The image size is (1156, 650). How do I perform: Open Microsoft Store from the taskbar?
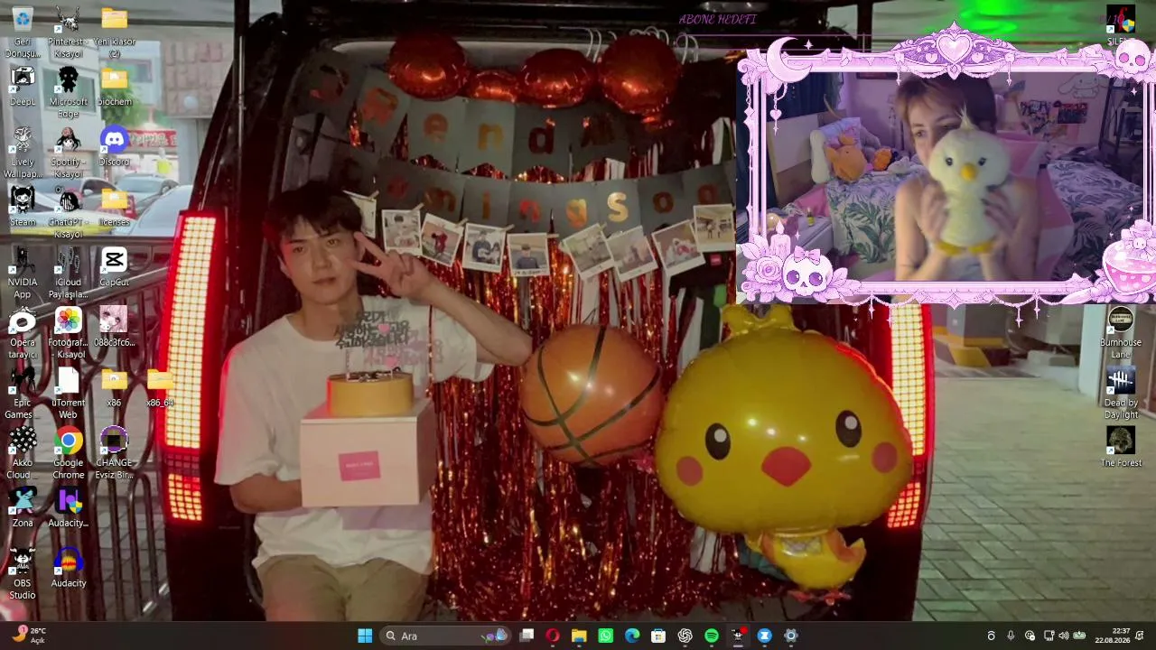658,636
